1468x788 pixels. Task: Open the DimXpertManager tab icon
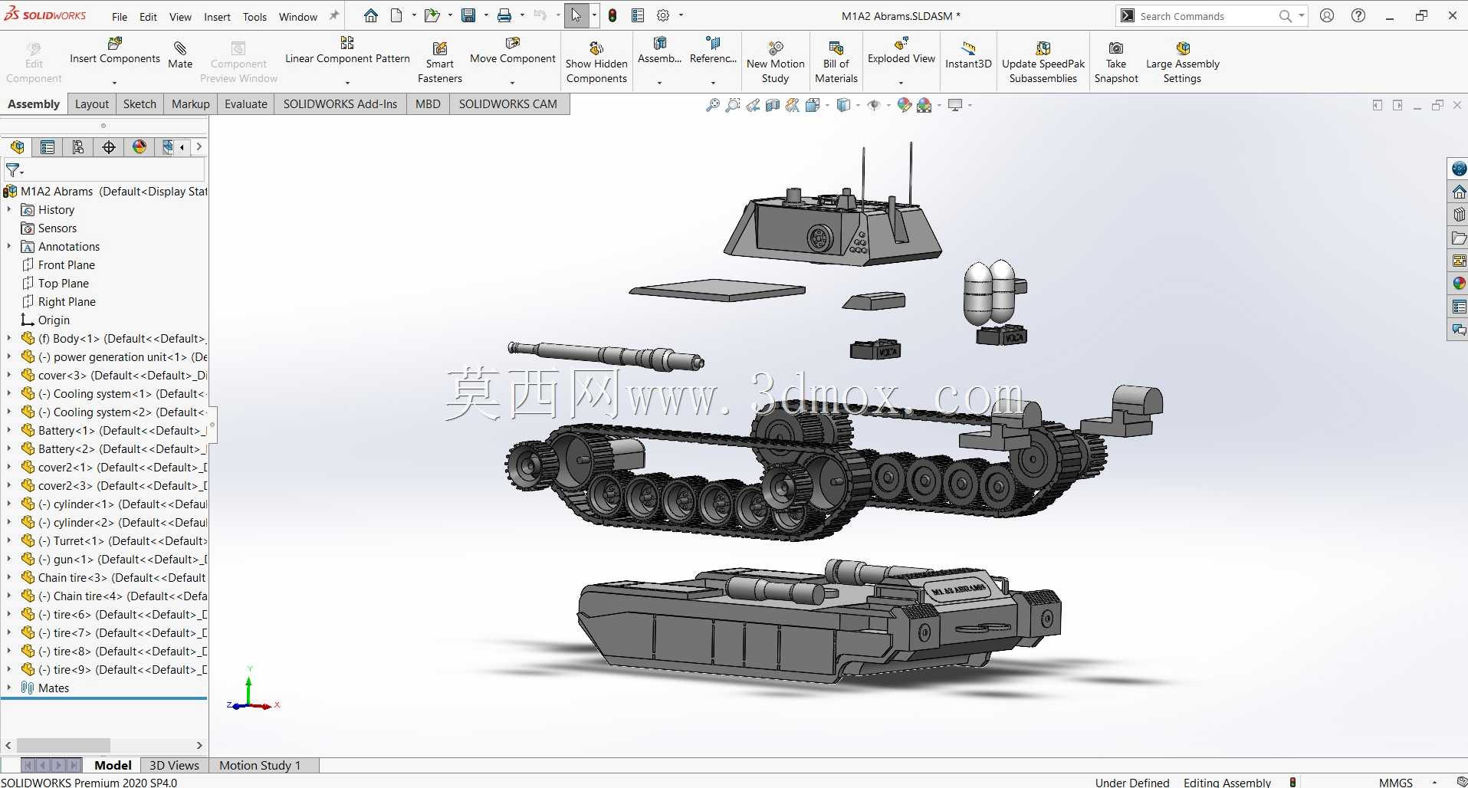point(109,147)
